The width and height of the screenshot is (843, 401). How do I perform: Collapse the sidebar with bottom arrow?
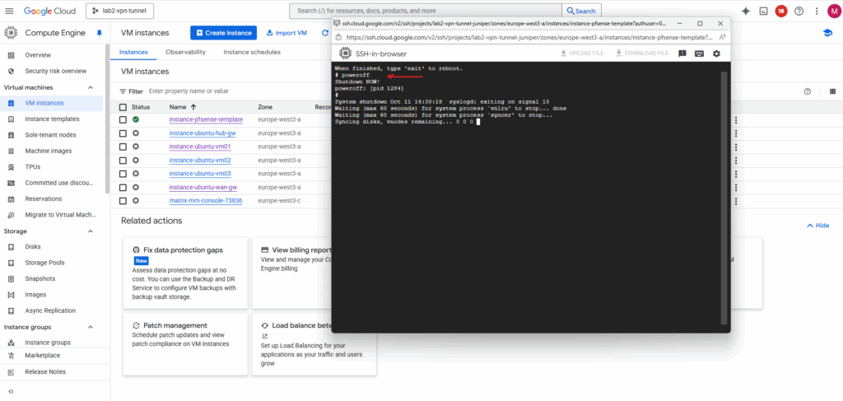click(11, 391)
